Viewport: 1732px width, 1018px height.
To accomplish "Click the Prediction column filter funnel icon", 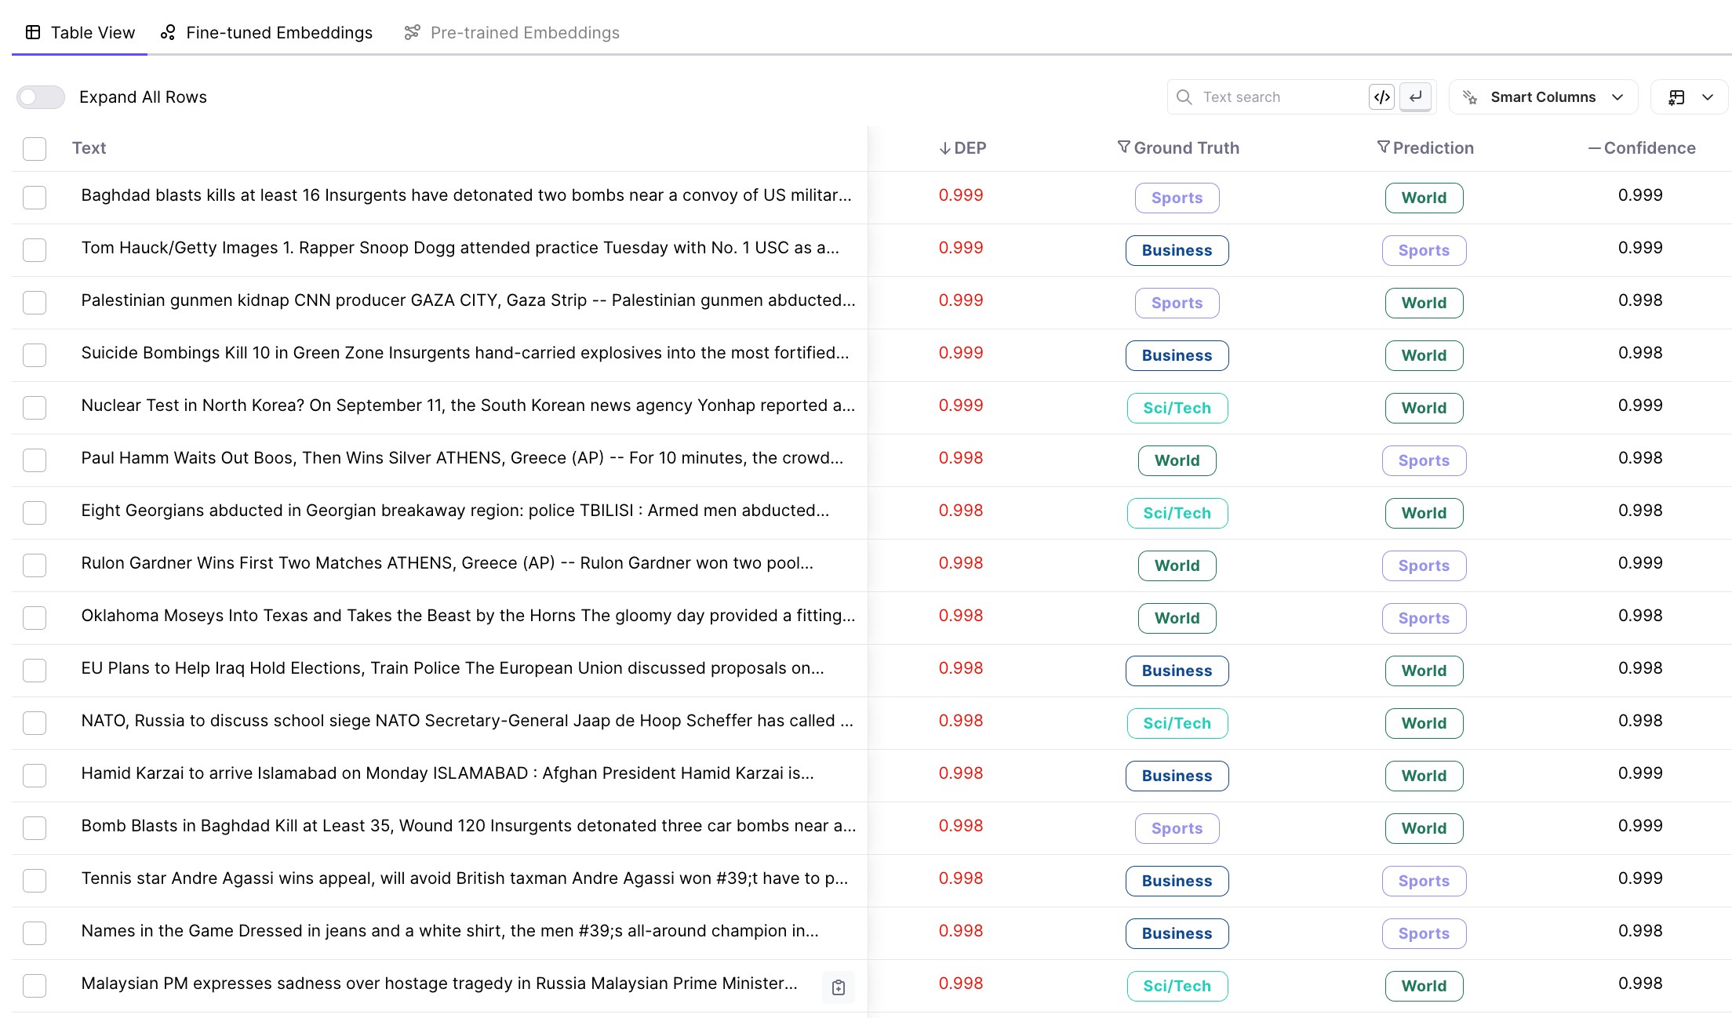I will [x=1383, y=147].
